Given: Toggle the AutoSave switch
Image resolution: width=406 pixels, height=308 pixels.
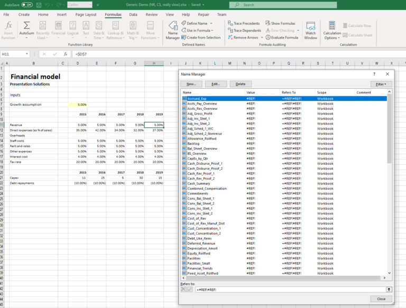Looking at the screenshot, I should click(26, 5).
